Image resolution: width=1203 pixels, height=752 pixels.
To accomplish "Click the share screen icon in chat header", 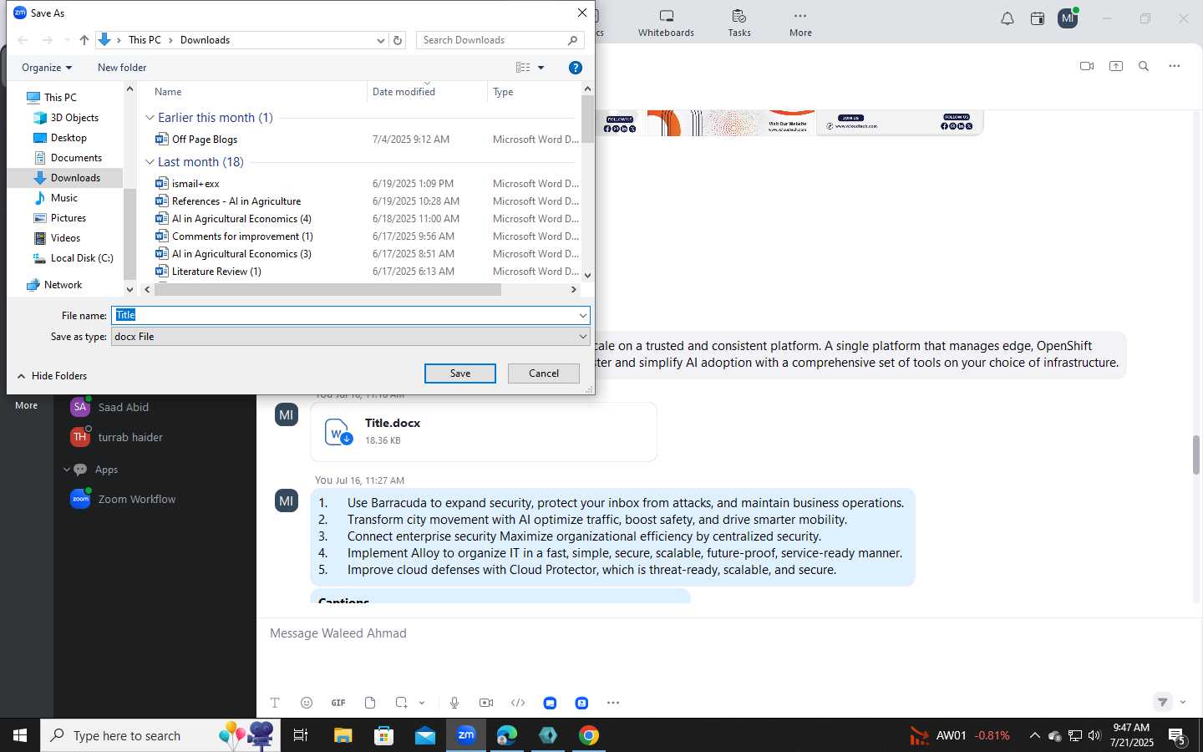I will point(1116,66).
